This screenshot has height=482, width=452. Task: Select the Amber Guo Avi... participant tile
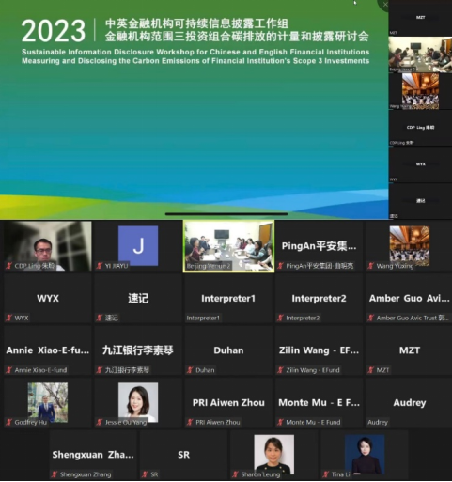click(x=410, y=299)
